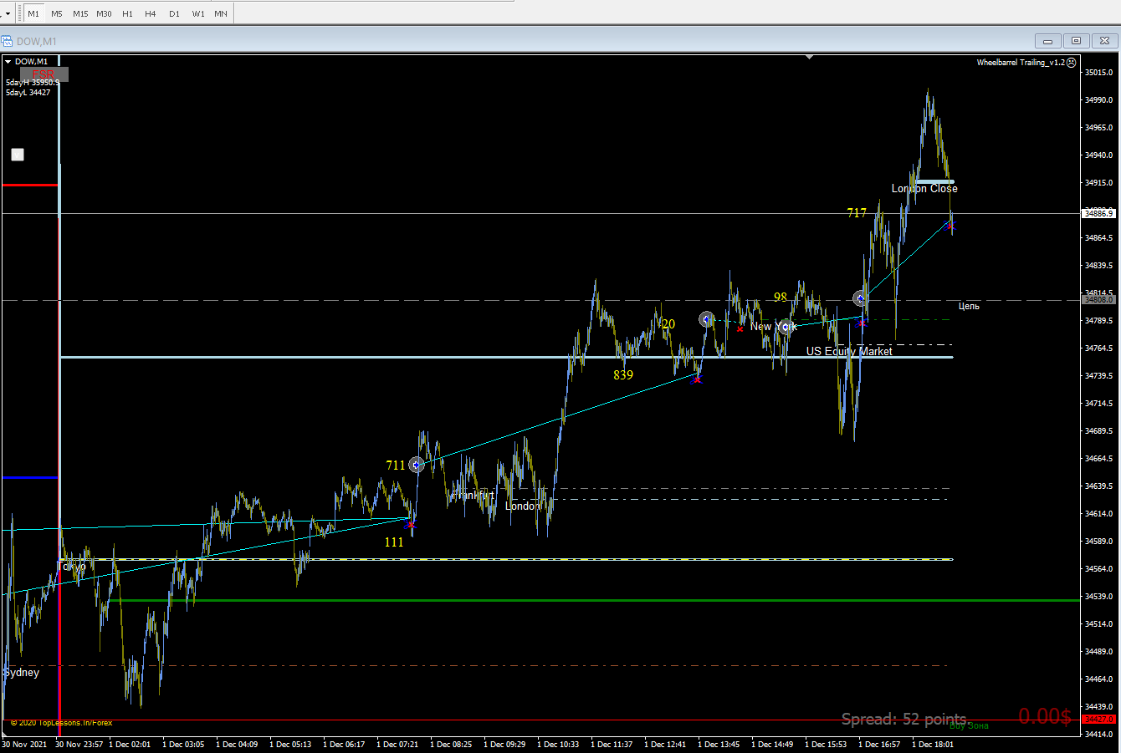The width and height of the screenshot is (1121, 753).
Task: Click the yellow 111 number label
Action: (x=394, y=542)
